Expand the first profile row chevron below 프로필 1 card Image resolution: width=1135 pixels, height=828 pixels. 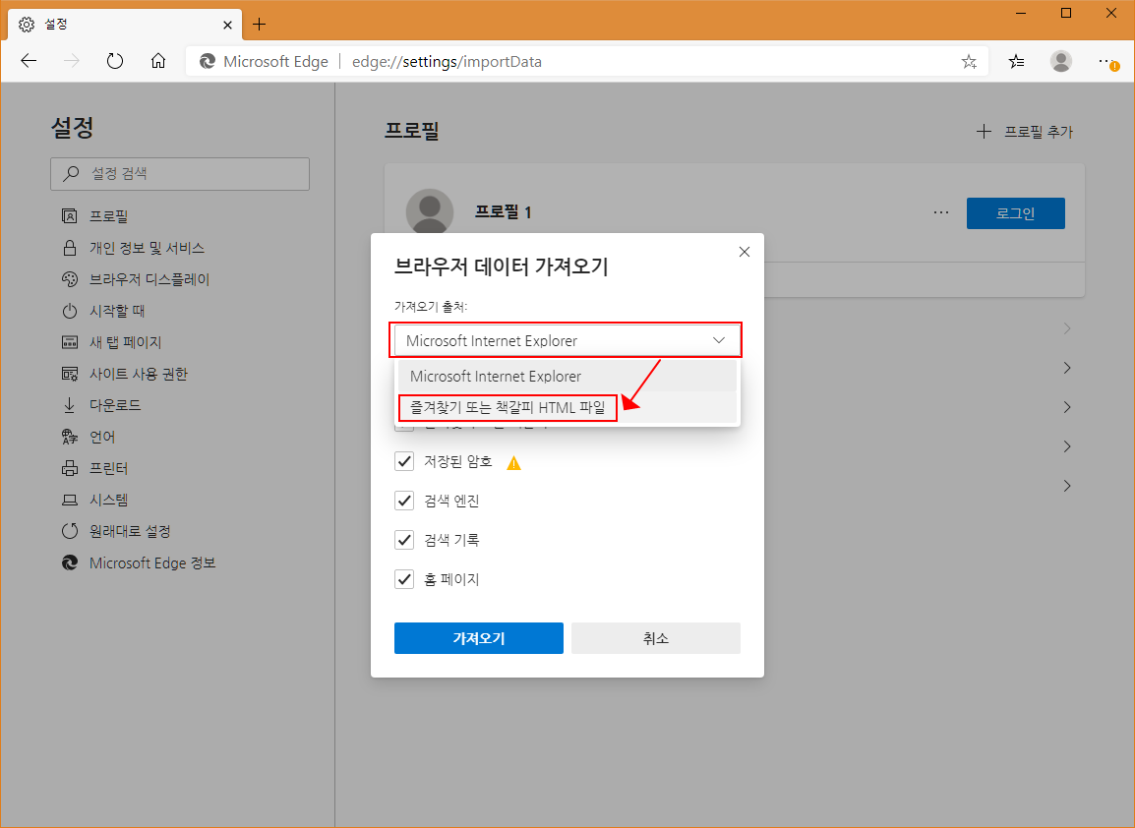tap(1067, 328)
